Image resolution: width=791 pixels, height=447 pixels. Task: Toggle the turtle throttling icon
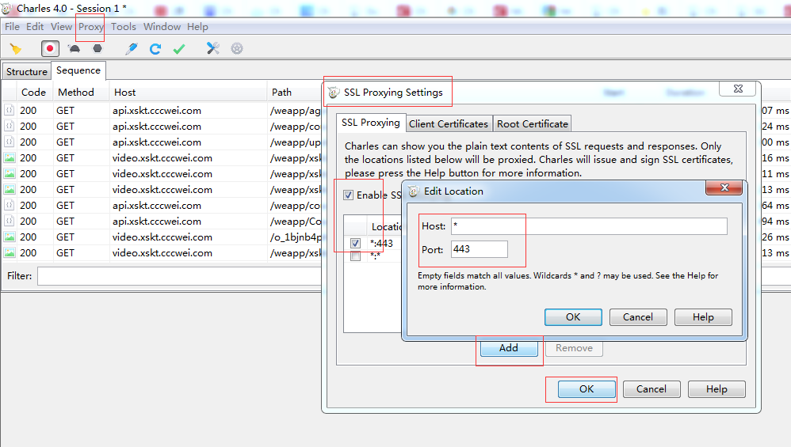(x=74, y=49)
